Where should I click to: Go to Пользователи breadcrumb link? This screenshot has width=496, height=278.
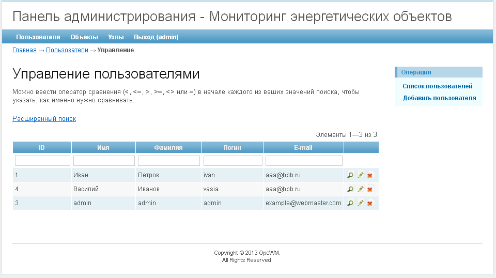[67, 50]
